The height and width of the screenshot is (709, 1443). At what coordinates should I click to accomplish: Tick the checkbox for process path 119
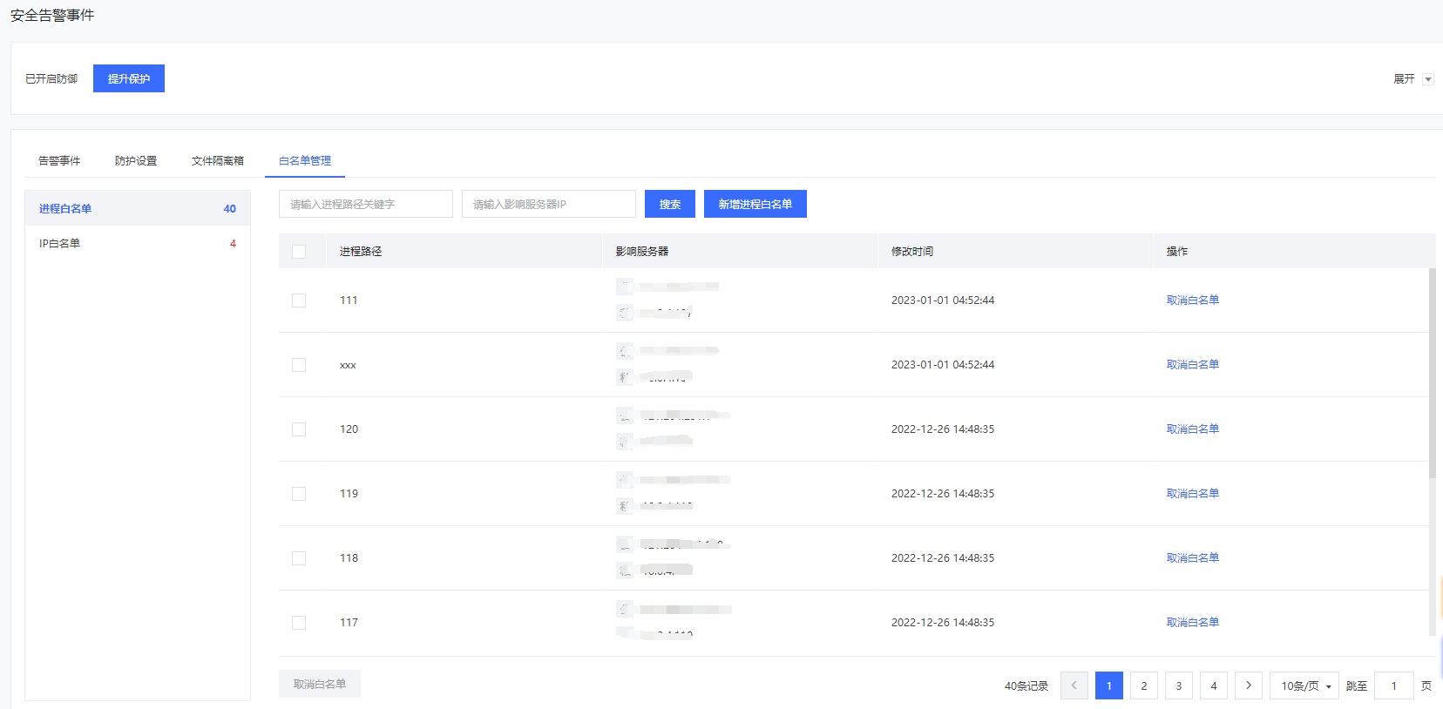[x=299, y=494]
